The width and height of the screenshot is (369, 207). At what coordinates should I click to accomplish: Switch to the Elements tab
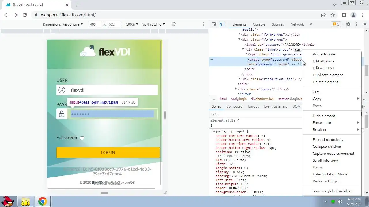point(239,24)
